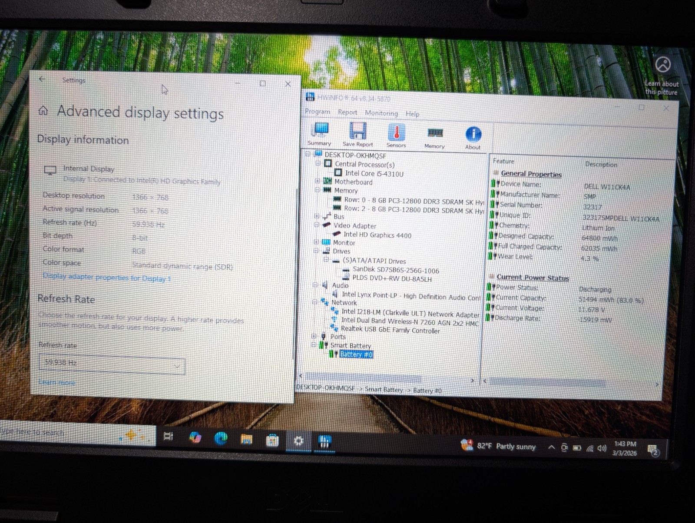Collapse the Drives tree node
The height and width of the screenshot is (523, 695).
click(316, 251)
